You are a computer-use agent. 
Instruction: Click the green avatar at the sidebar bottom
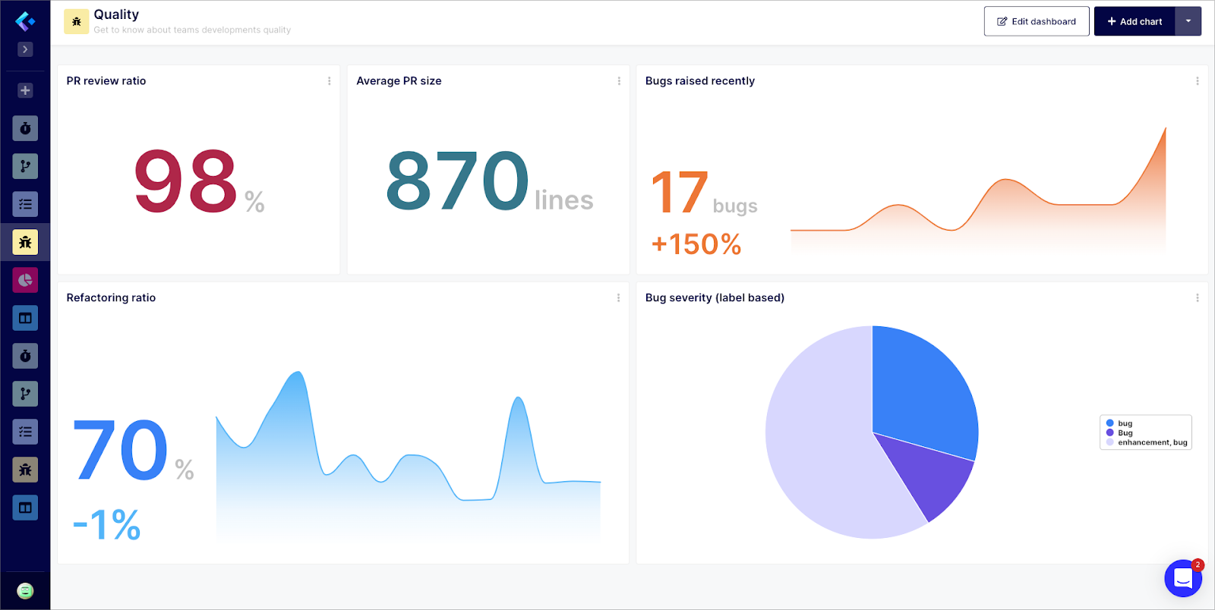25,591
